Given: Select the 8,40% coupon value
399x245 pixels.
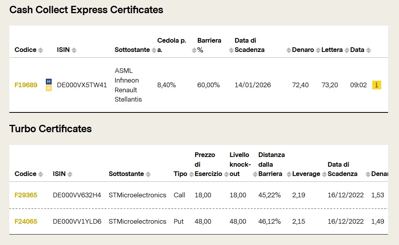Looking at the screenshot, I should pyautogui.click(x=166, y=85).
